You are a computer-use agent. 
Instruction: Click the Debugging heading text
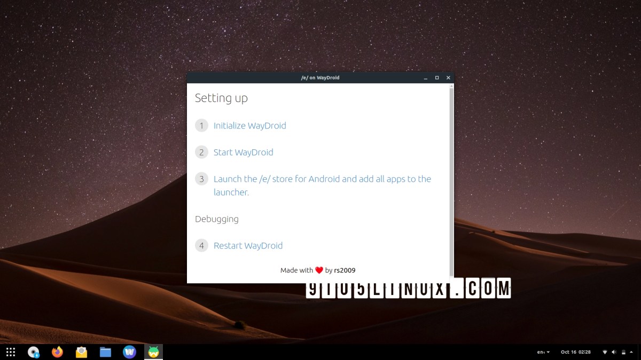point(217,219)
